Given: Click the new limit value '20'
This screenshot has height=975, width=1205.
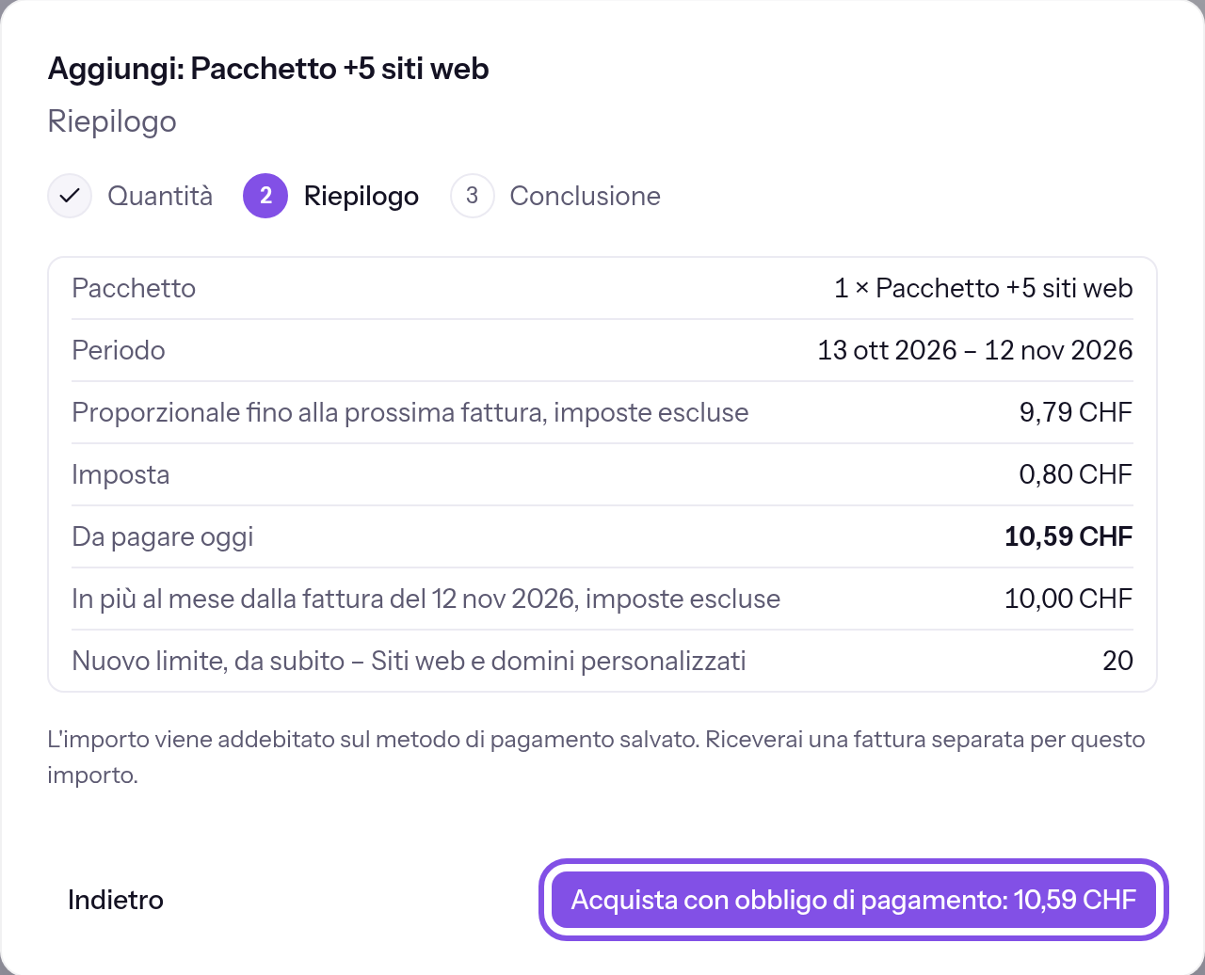Looking at the screenshot, I should (x=1117, y=661).
